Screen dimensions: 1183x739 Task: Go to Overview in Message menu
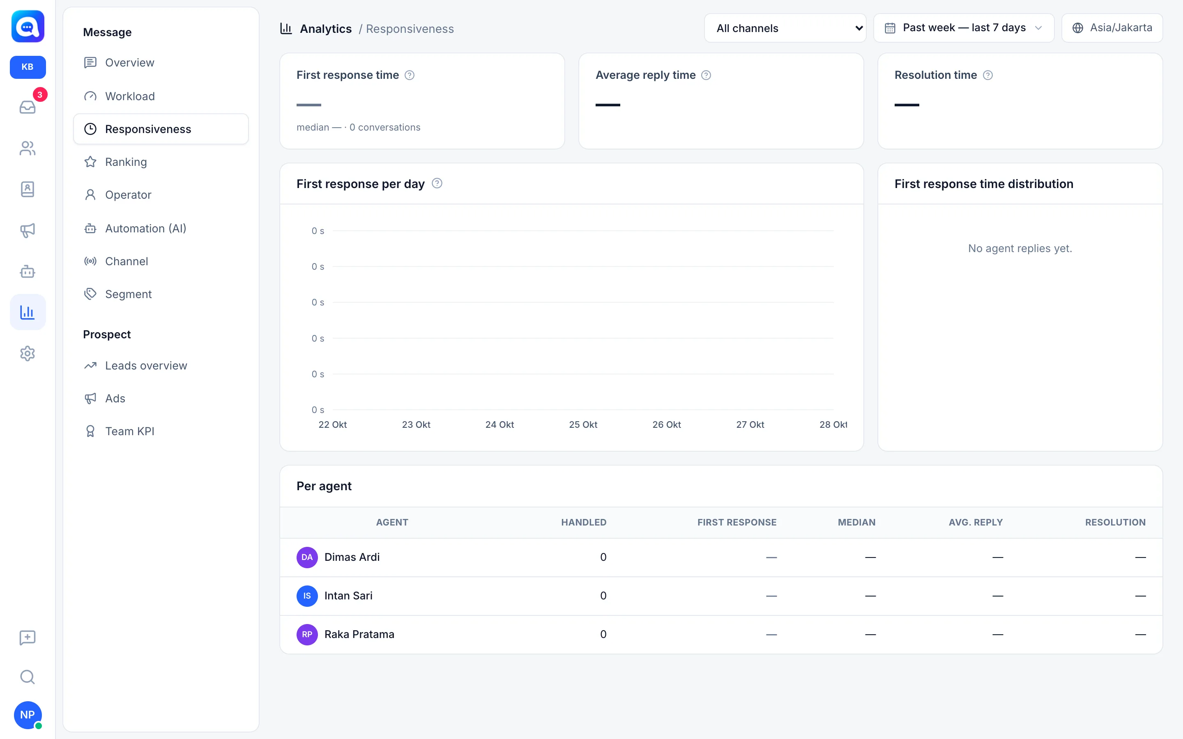click(161, 62)
